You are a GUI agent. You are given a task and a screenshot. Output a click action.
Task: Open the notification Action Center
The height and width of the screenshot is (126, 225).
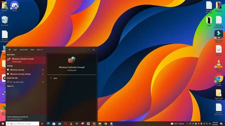[221, 124]
